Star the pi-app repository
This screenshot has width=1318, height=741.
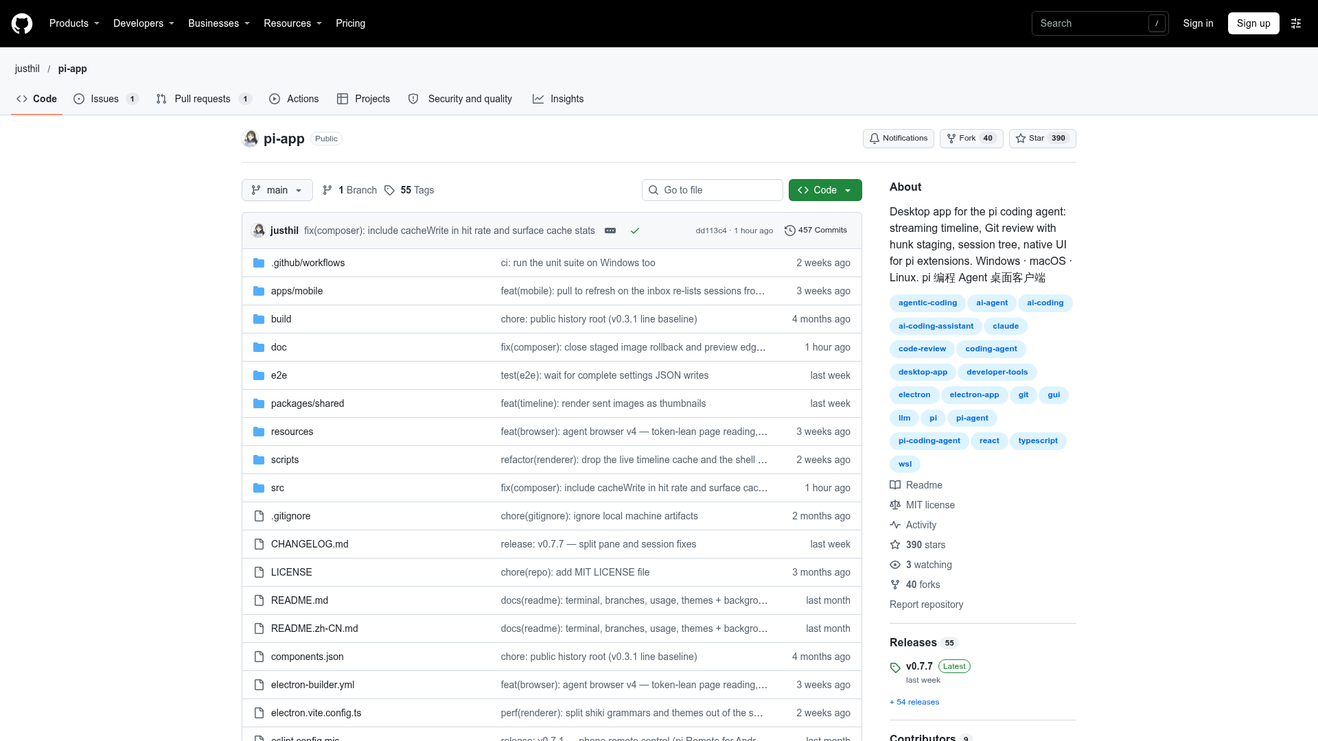tap(1042, 139)
